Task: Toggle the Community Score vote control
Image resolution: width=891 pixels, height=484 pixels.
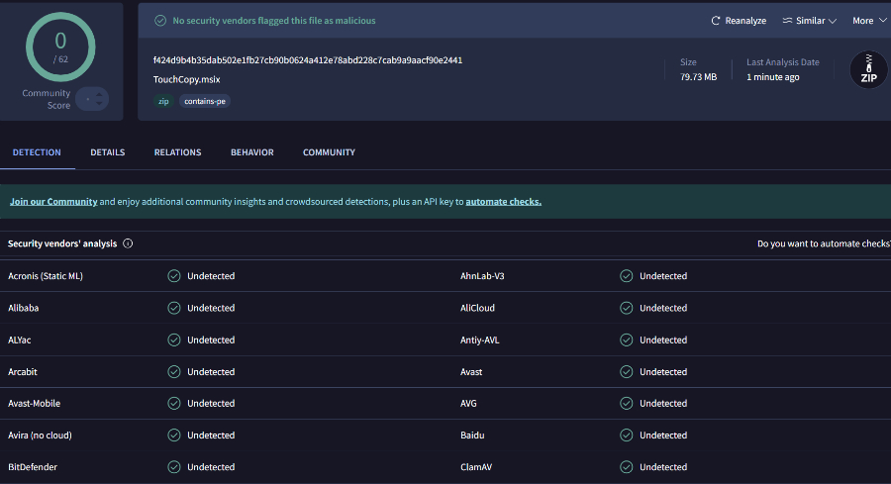Action: pos(93,99)
